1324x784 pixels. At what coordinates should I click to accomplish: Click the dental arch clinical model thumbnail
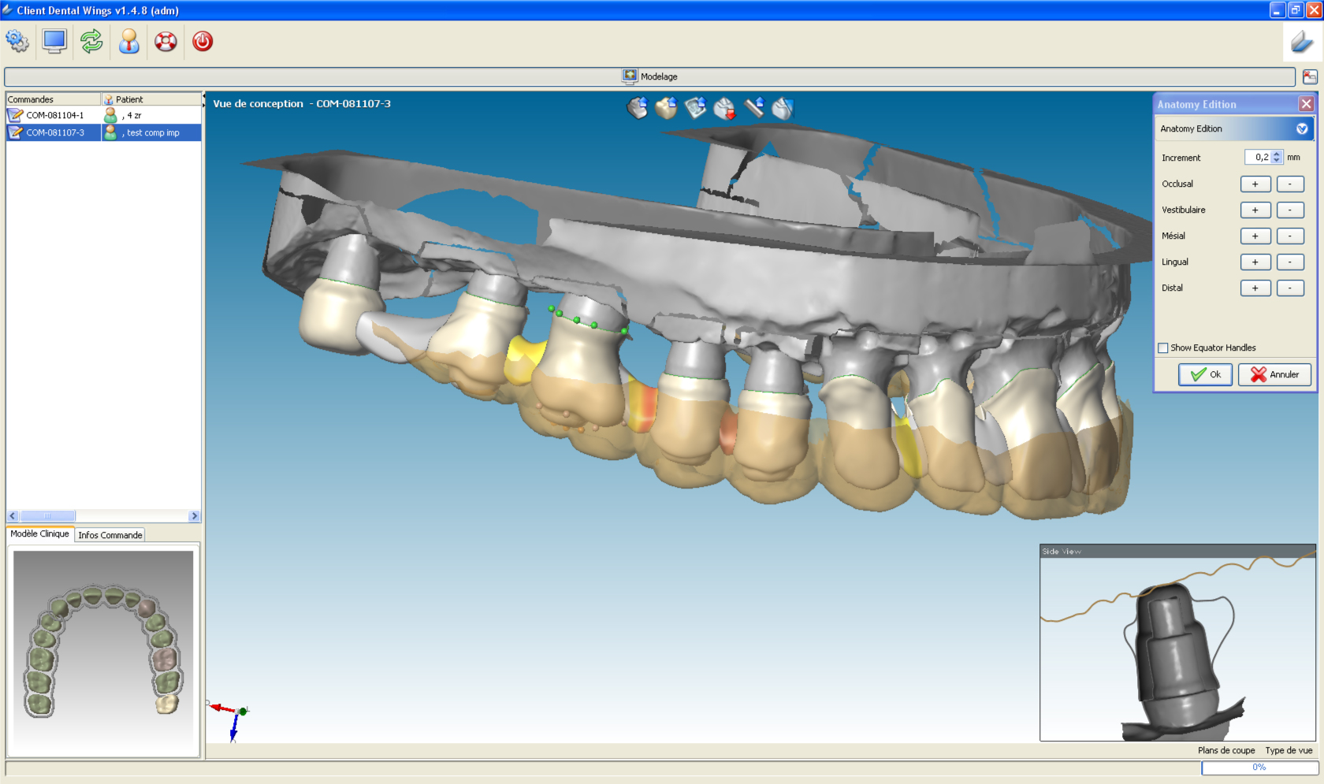point(103,651)
